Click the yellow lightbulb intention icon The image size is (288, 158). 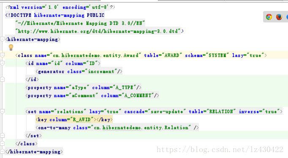point(11,47)
